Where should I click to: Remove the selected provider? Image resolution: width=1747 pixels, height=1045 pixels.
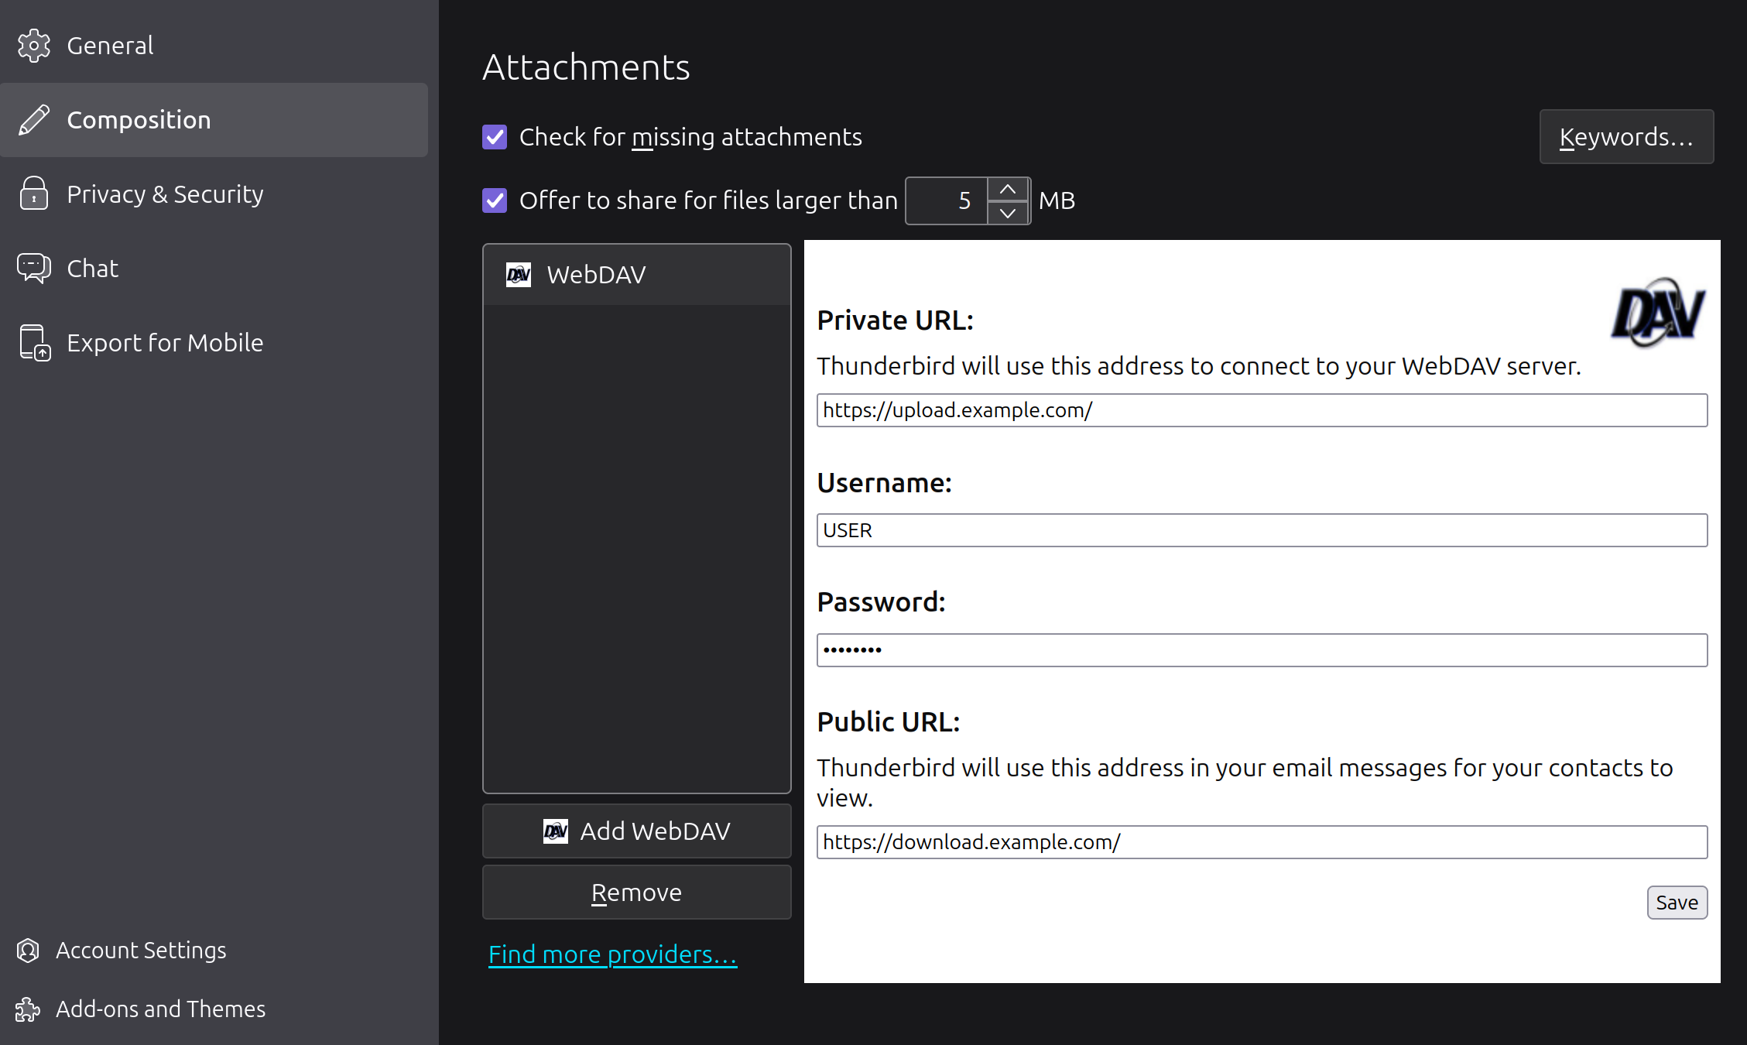point(637,893)
